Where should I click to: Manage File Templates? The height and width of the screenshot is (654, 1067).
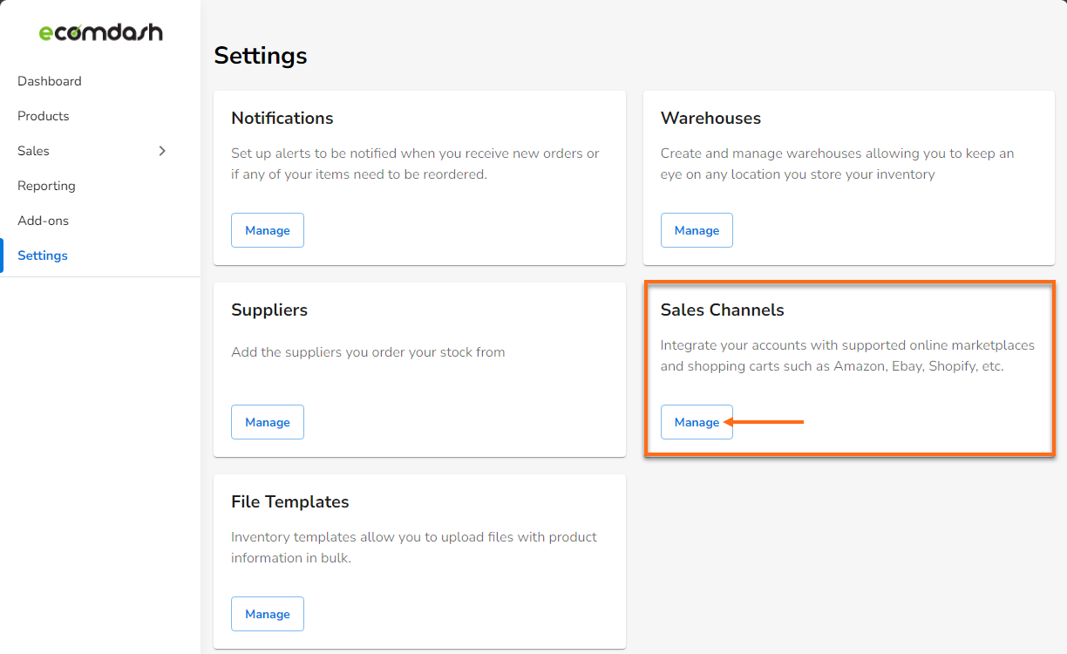(267, 613)
